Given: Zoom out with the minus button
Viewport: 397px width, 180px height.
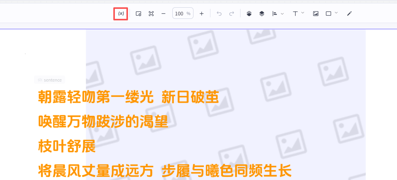Looking at the screenshot, I should (163, 13).
